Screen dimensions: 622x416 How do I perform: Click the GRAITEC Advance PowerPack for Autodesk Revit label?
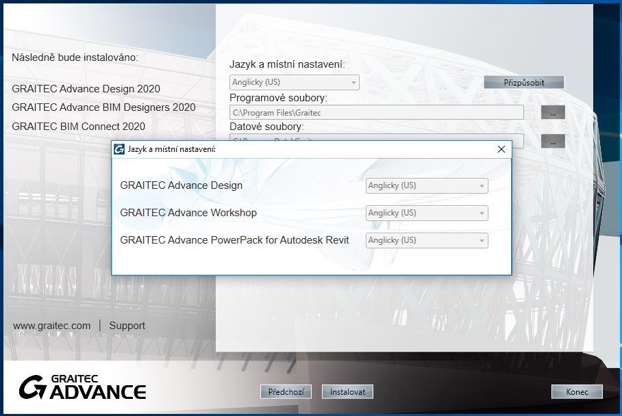(x=234, y=240)
